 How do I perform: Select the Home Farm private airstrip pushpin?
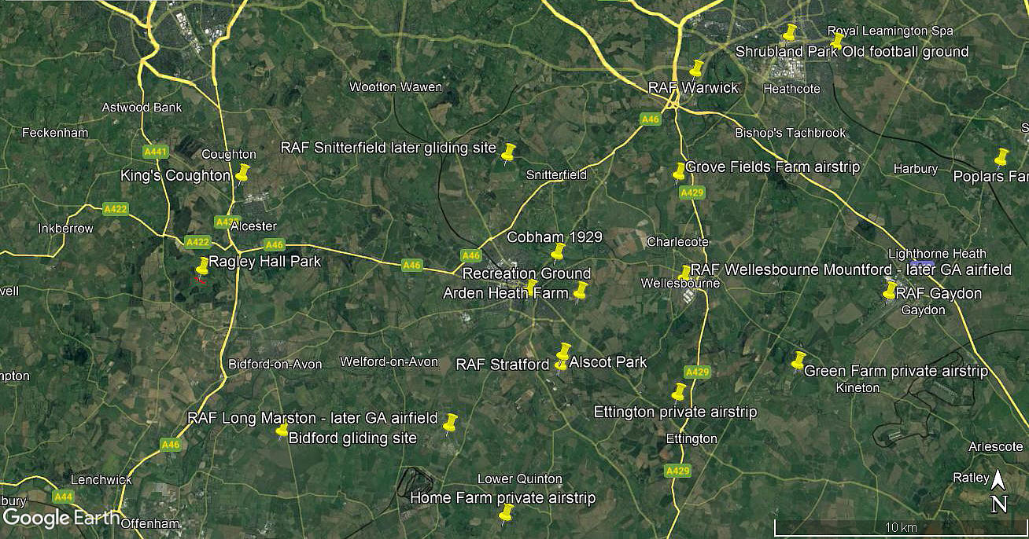click(x=507, y=514)
